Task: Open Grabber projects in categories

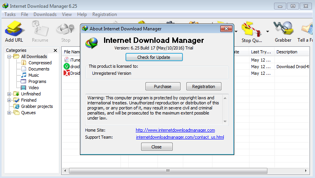Action: (37, 106)
